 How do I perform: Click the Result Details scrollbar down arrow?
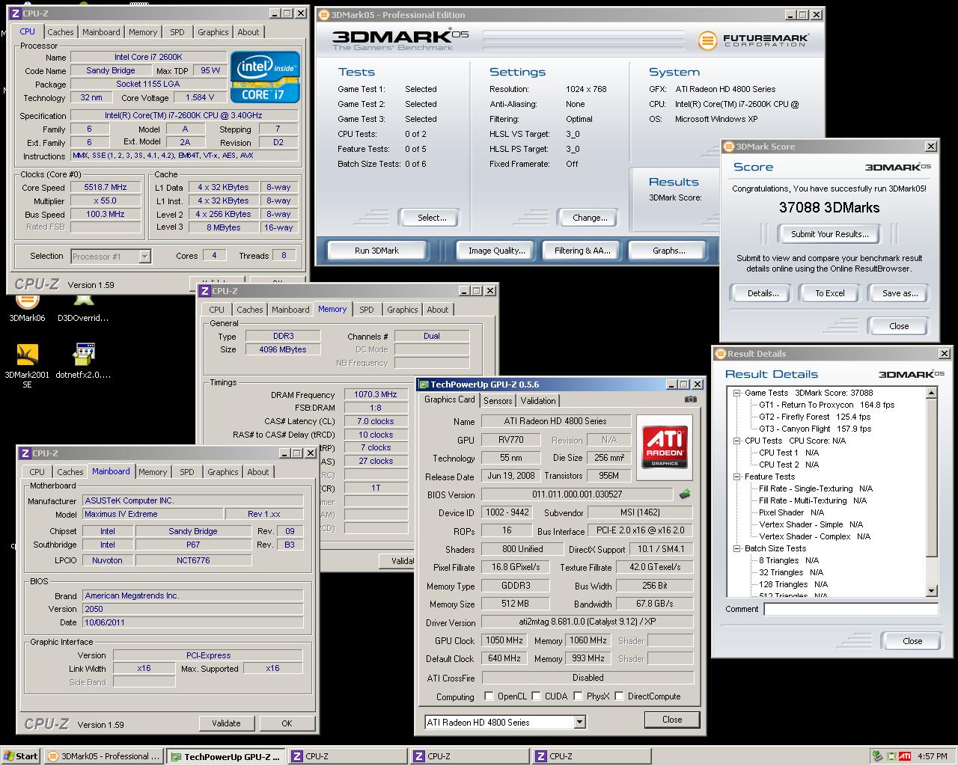pos(932,591)
